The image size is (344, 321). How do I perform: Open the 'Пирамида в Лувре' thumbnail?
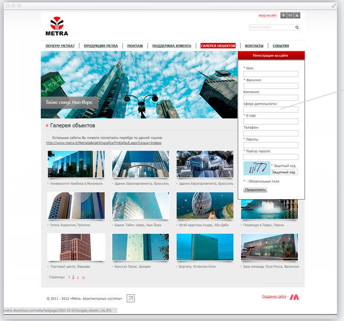point(269,209)
